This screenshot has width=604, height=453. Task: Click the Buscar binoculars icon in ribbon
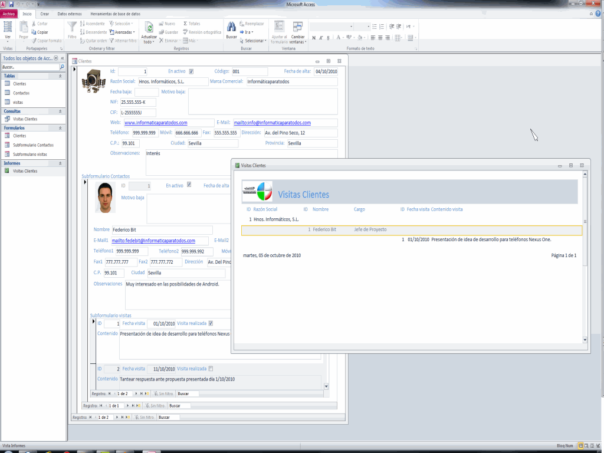tap(232, 27)
